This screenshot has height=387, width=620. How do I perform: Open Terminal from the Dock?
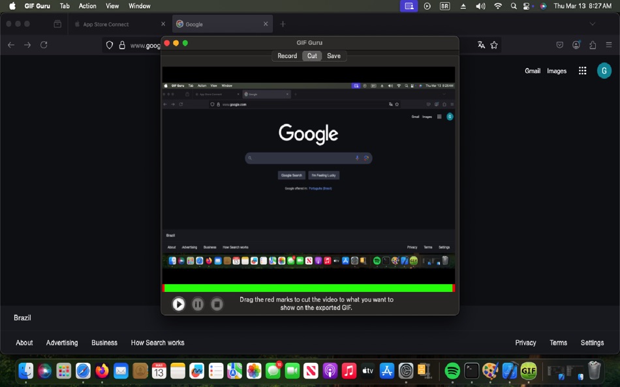[471, 371]
